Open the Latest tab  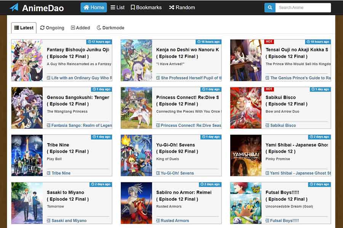pyautogui.click(x=24, y=28)
